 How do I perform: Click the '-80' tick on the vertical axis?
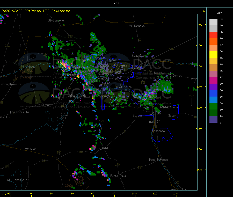(x=200, y=25)
